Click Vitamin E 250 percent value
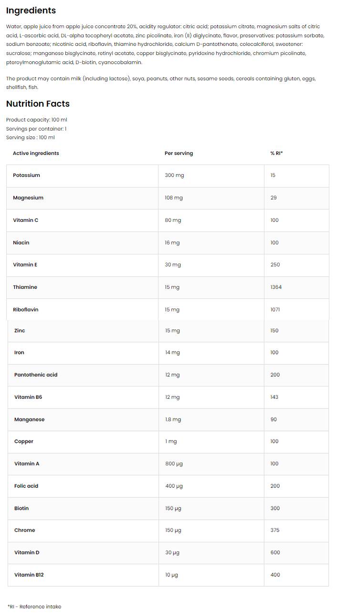 [x=275, y=265]
